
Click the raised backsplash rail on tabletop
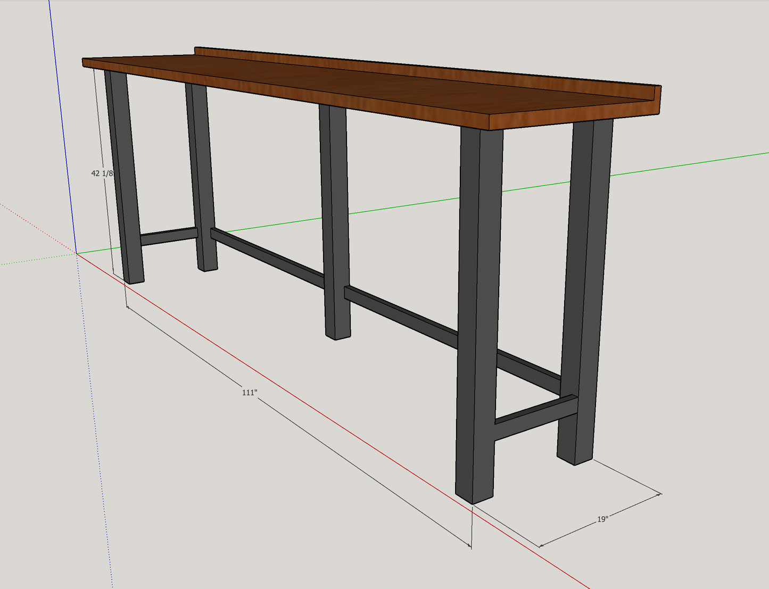point(426,68)
